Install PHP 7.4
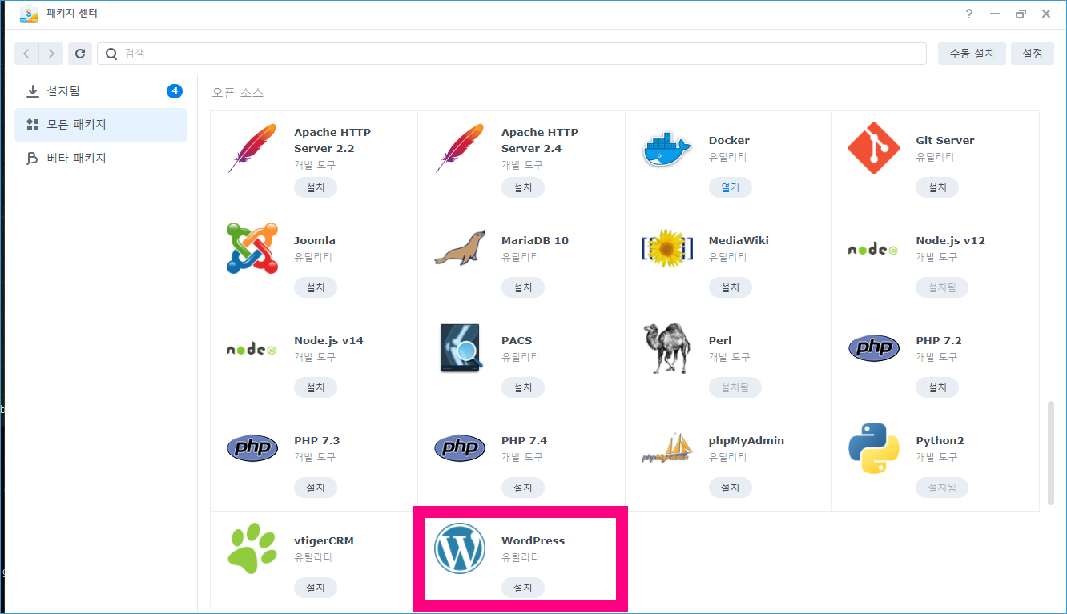The width and height of the screenshot is (1067, 614). [523, 488]
